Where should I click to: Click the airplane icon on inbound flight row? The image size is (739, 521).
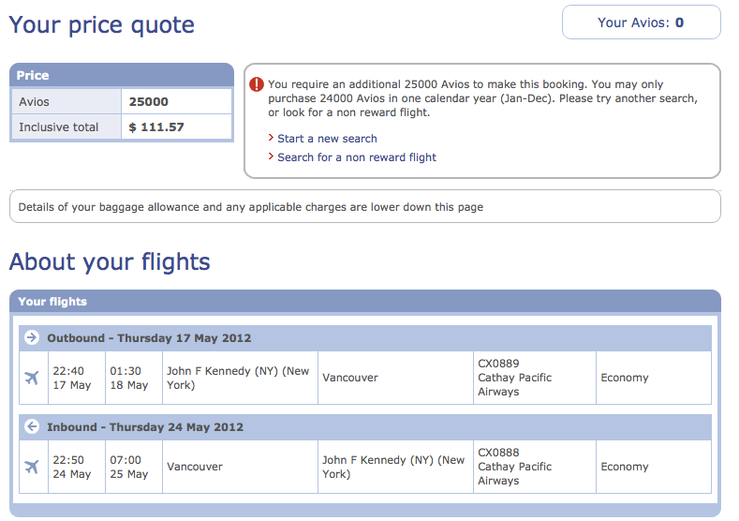pos(32,467)
